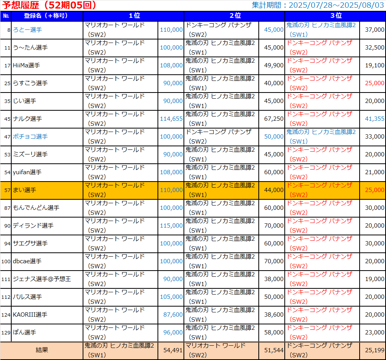Click the 44,000 second-place value in highlighted row
Image resolution: width=386 pixels, height=360 pixels.
tap(274, 190)
